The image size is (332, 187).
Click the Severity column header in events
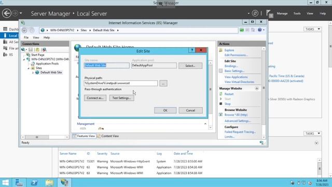coord(102,154)
